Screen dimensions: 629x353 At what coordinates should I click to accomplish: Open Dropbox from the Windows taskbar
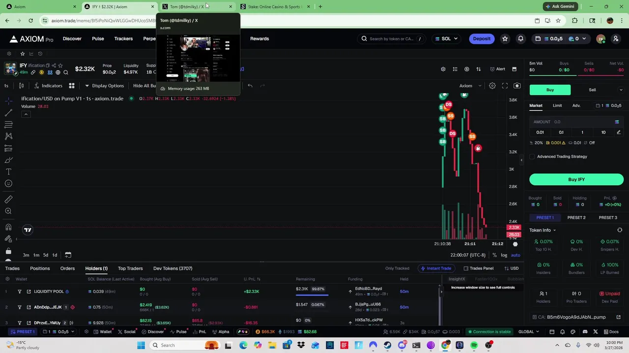coord(301,345)
